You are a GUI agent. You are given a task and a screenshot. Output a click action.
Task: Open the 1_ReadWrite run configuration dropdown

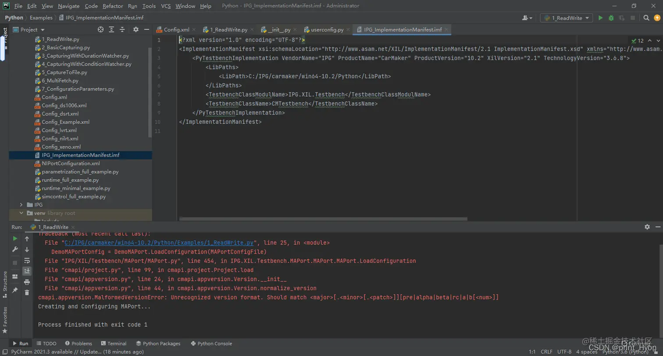(566, 18)
